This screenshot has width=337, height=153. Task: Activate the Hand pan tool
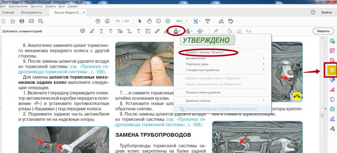[x=149, y=21]
